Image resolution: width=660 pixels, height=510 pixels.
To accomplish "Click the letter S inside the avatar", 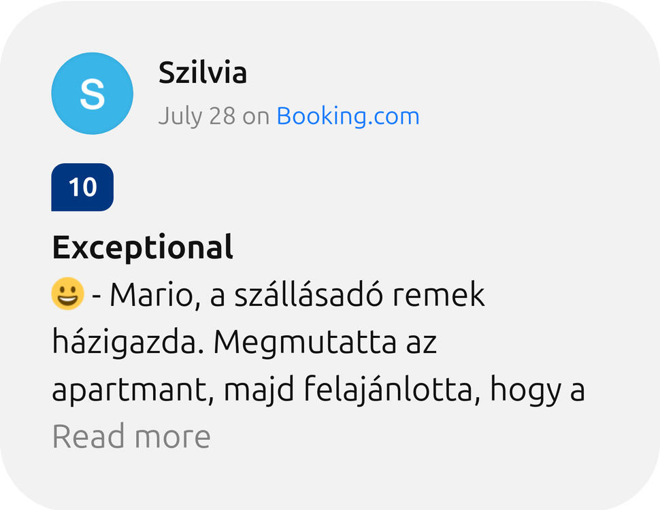I will 92,94.
